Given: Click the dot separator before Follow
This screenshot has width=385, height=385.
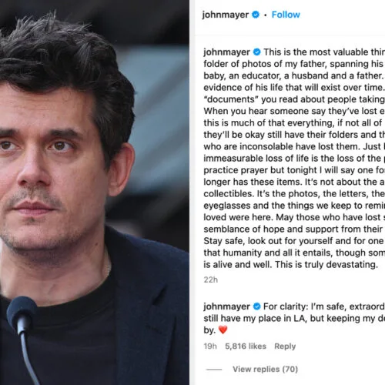Looking at the screenshot, I should (x=266, y=15).
